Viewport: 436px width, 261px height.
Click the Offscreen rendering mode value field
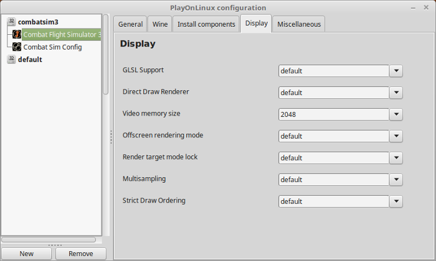[x=334, y=136]
